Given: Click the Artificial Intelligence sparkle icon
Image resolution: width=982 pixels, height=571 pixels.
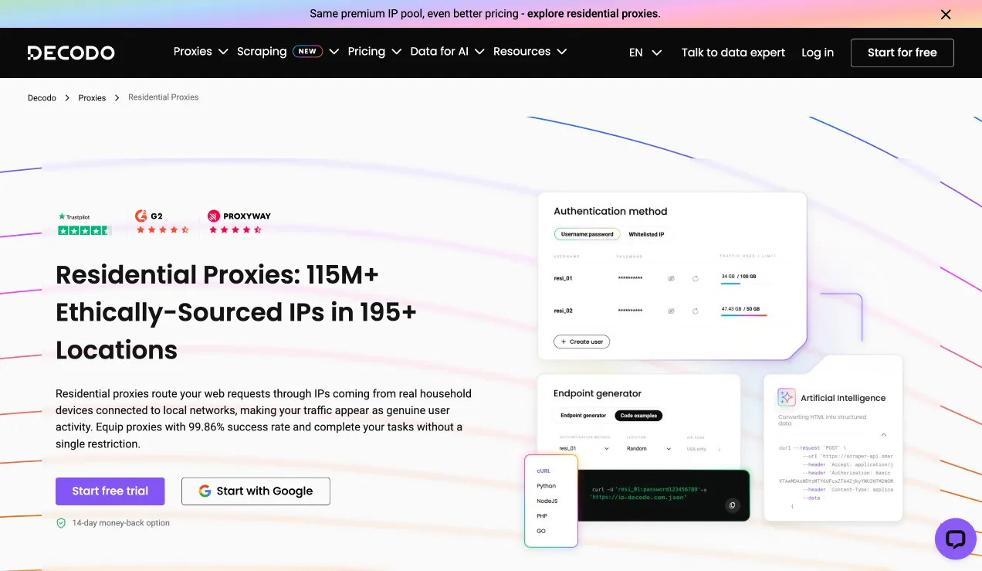Looking at the screenshot, I should tap(786, 397).
